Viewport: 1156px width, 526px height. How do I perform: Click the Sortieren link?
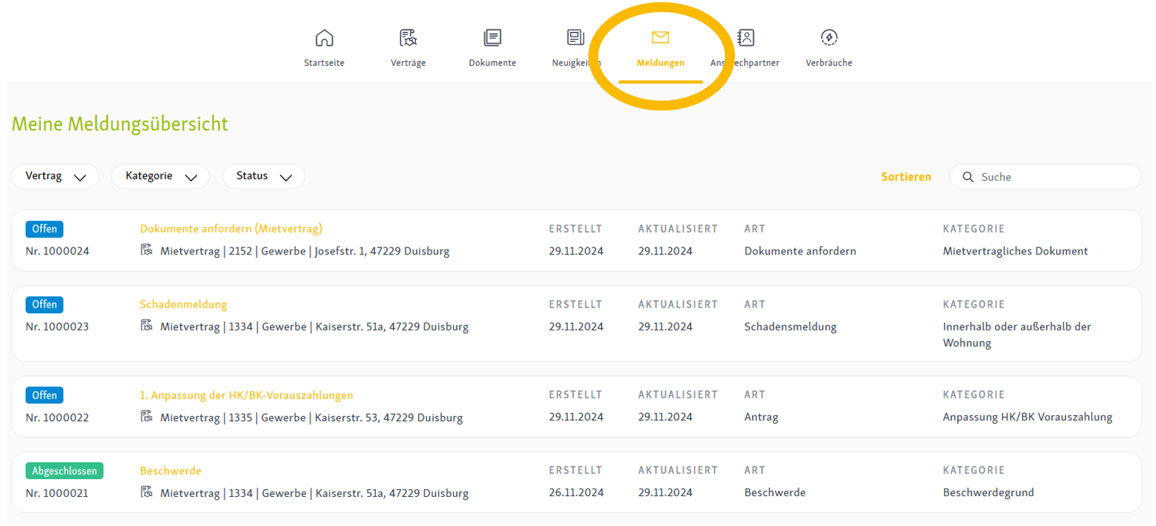tap(906, 177)
